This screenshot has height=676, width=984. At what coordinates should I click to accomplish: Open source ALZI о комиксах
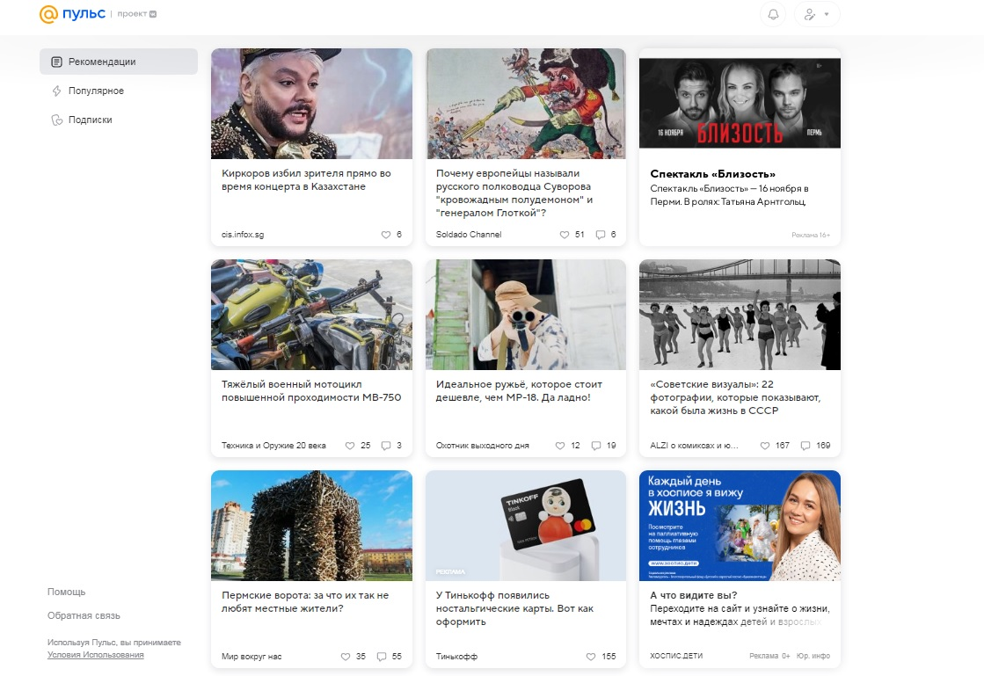(x=694, y=445)
